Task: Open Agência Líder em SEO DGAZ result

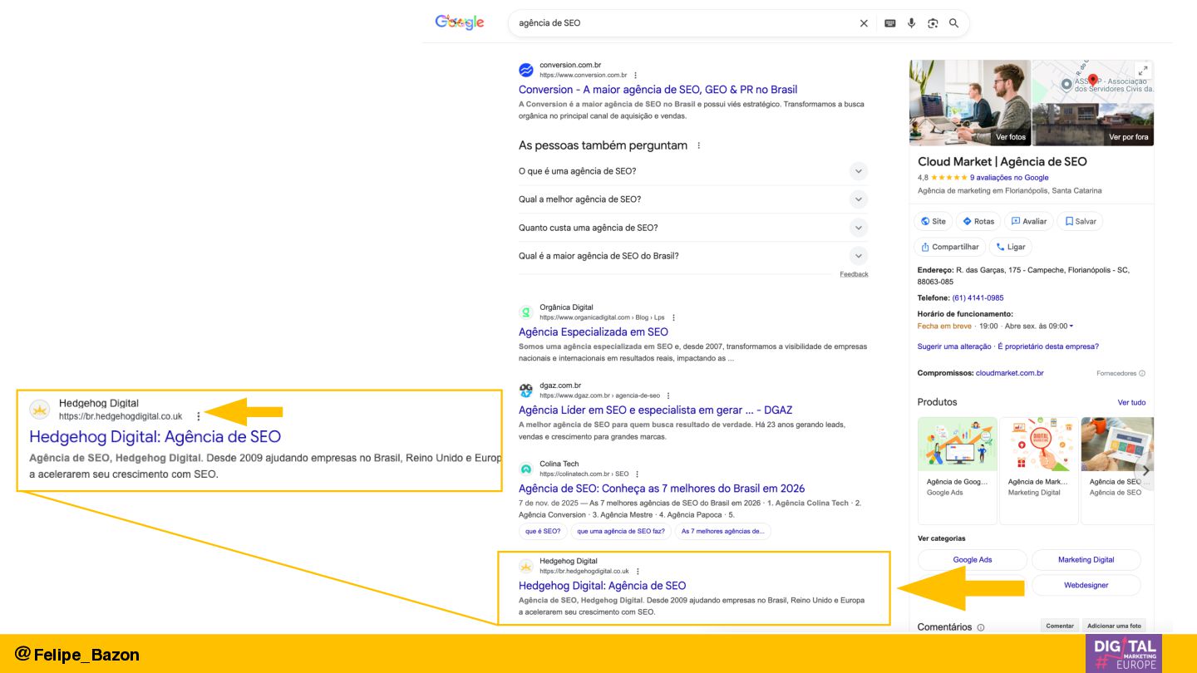Action: pos(655,410)
